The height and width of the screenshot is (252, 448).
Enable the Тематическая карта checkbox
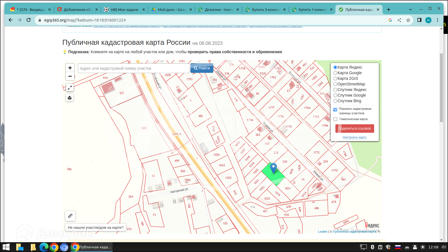[335, 119]
